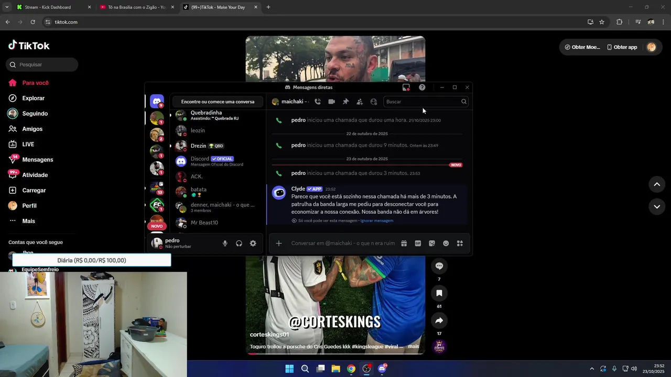The height and width of the screenshot is (377, 671).
Task: Click 'Ignorar mensagem' link under Clyde message
Action: [x=376, y=220]
